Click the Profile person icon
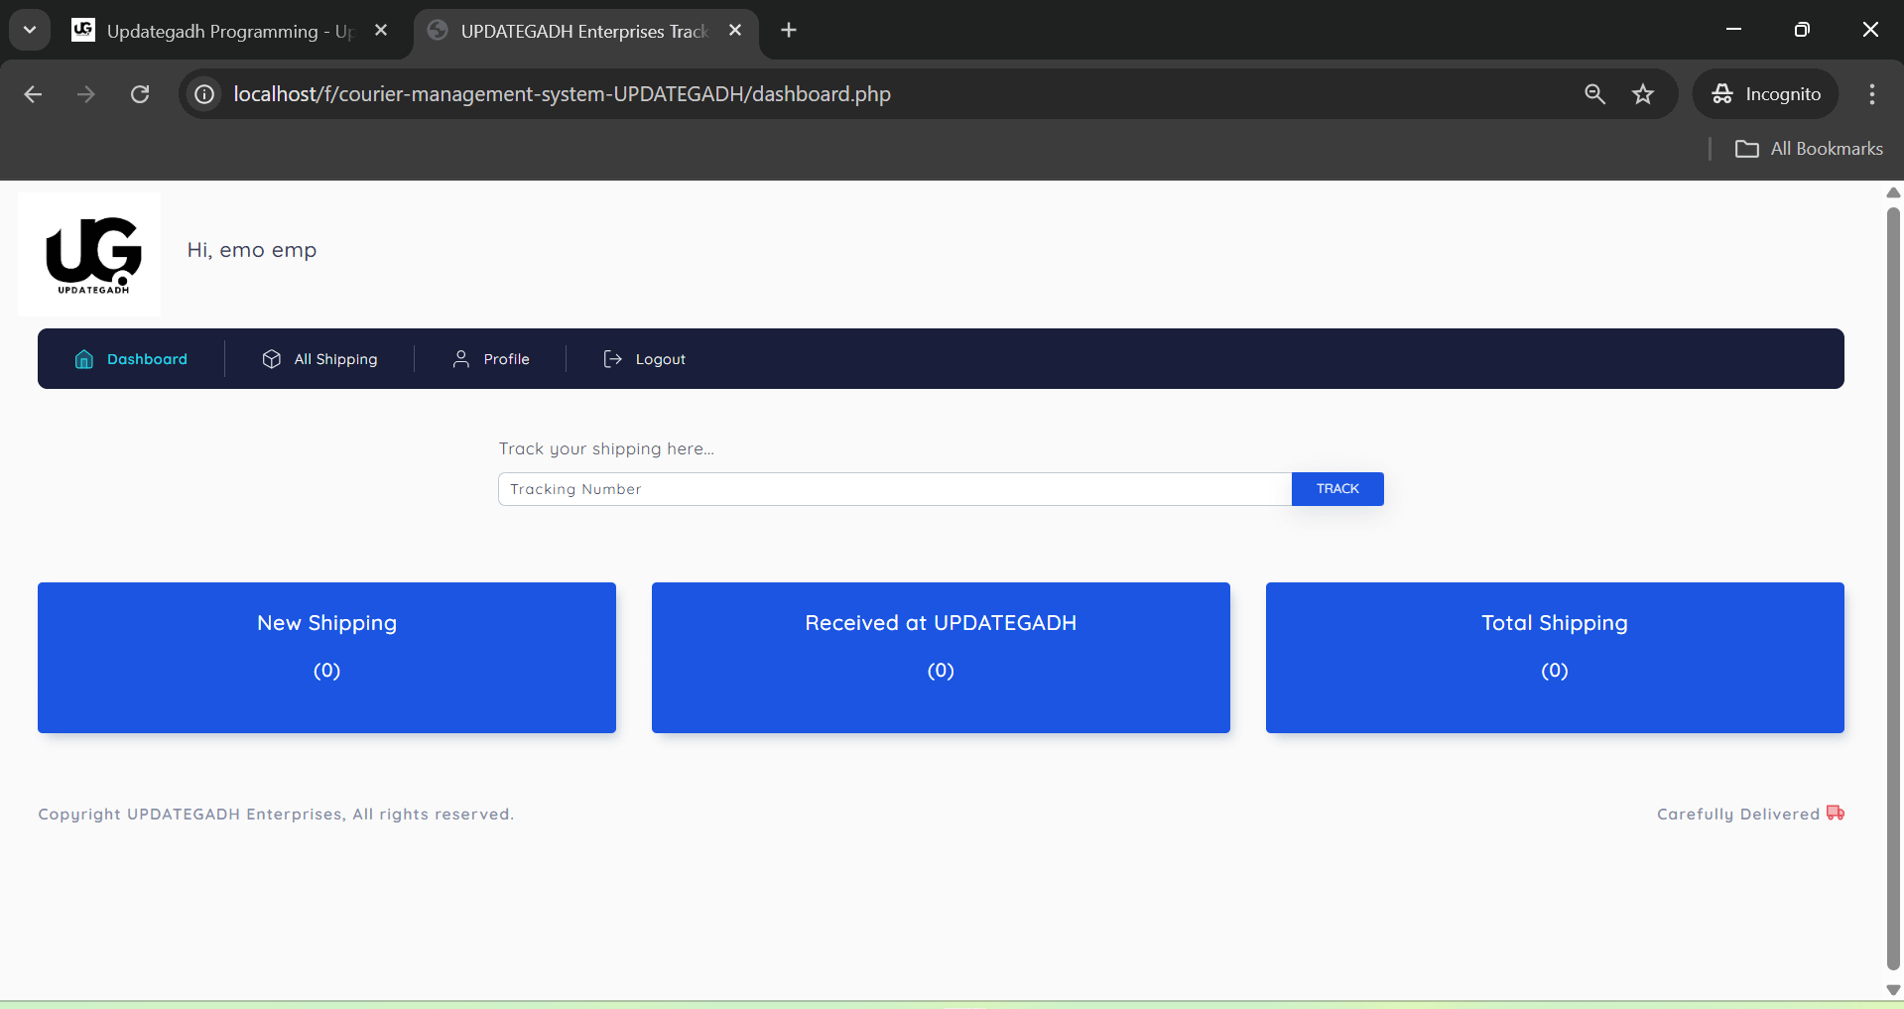This screenshot has width=1904, height=1009. (x=461, y=358)
